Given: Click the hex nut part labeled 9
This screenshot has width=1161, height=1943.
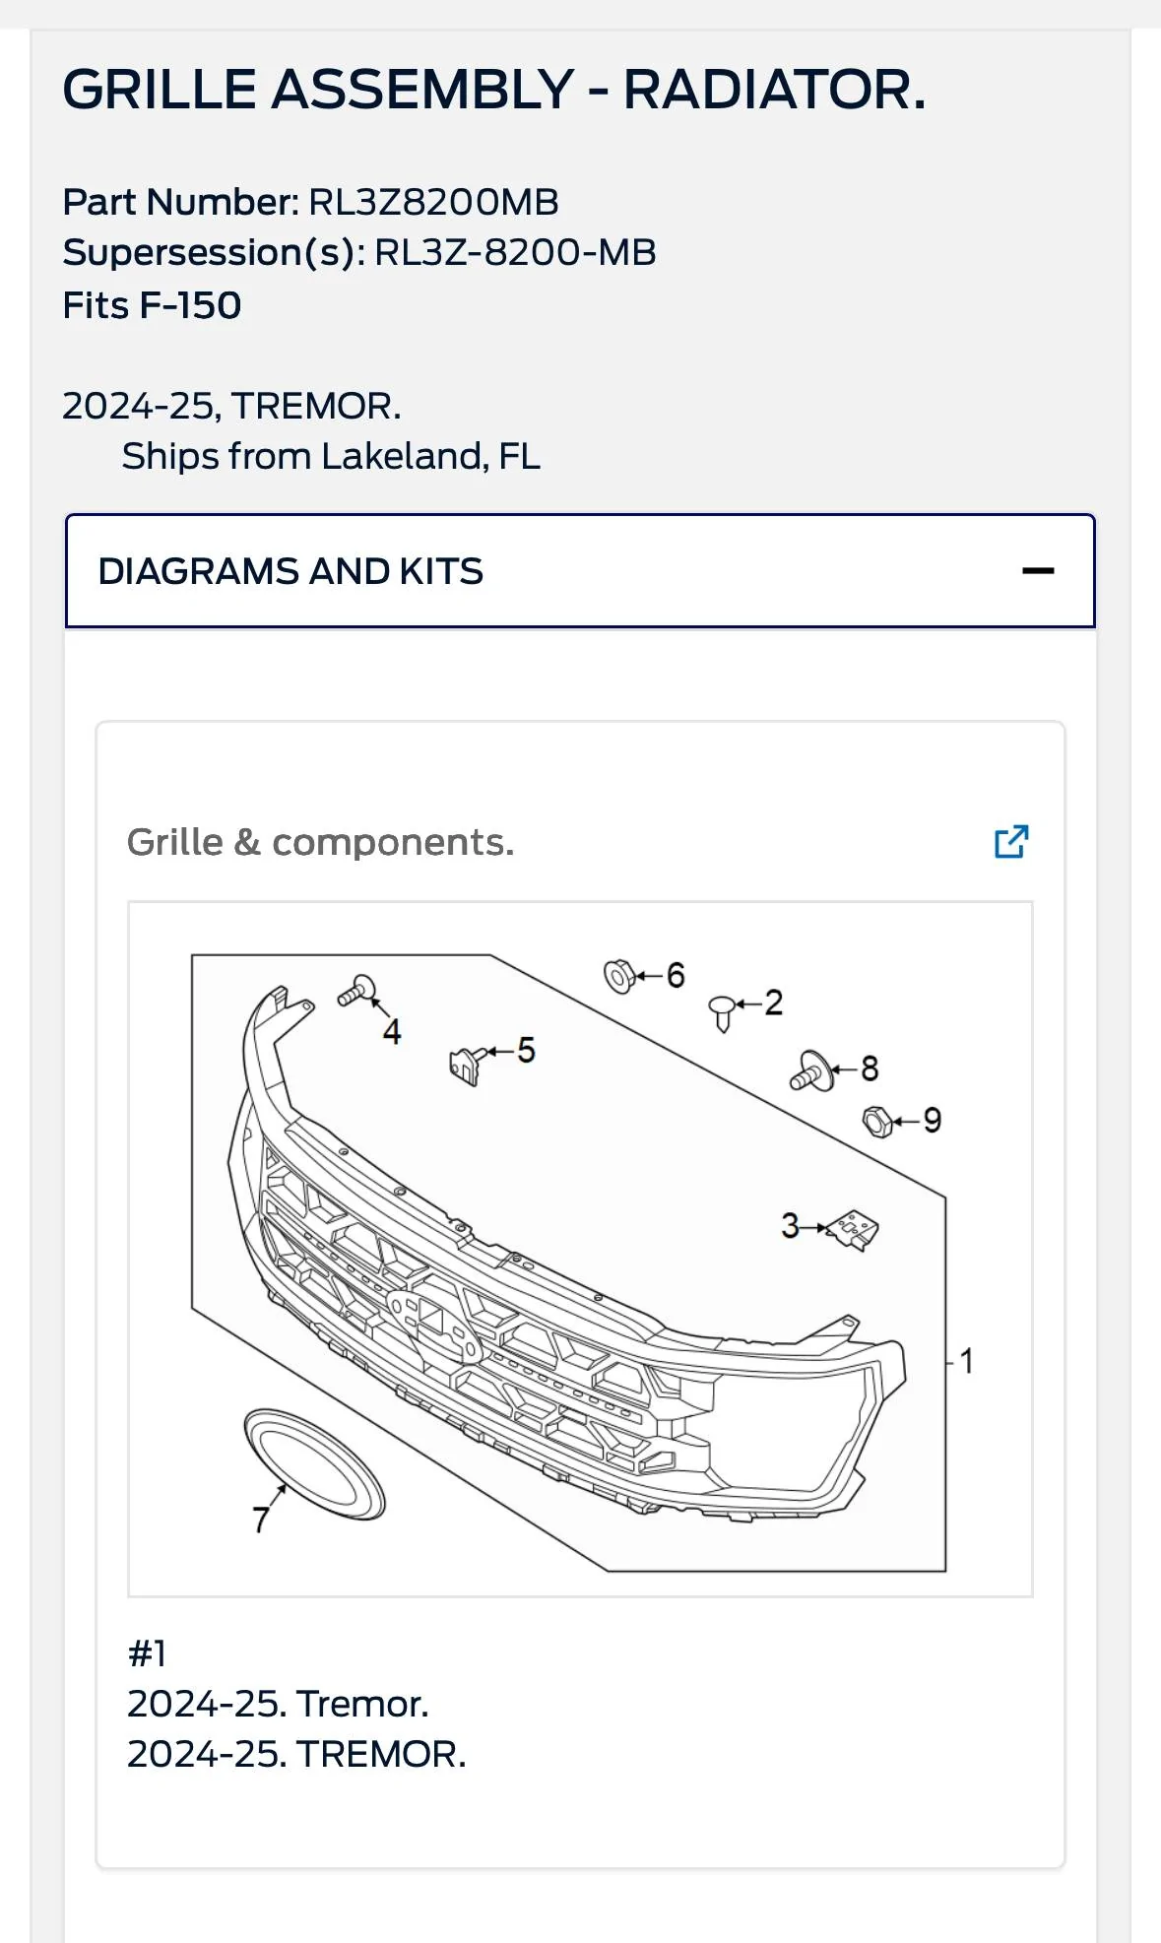Looking at the screenshot, I should [877, 1121].
